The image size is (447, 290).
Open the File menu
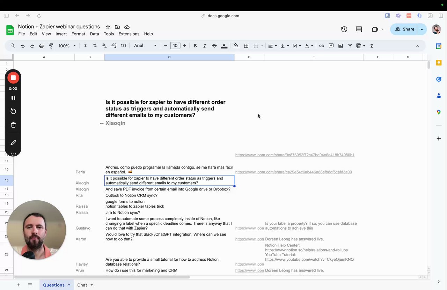(x=22, y=34)
